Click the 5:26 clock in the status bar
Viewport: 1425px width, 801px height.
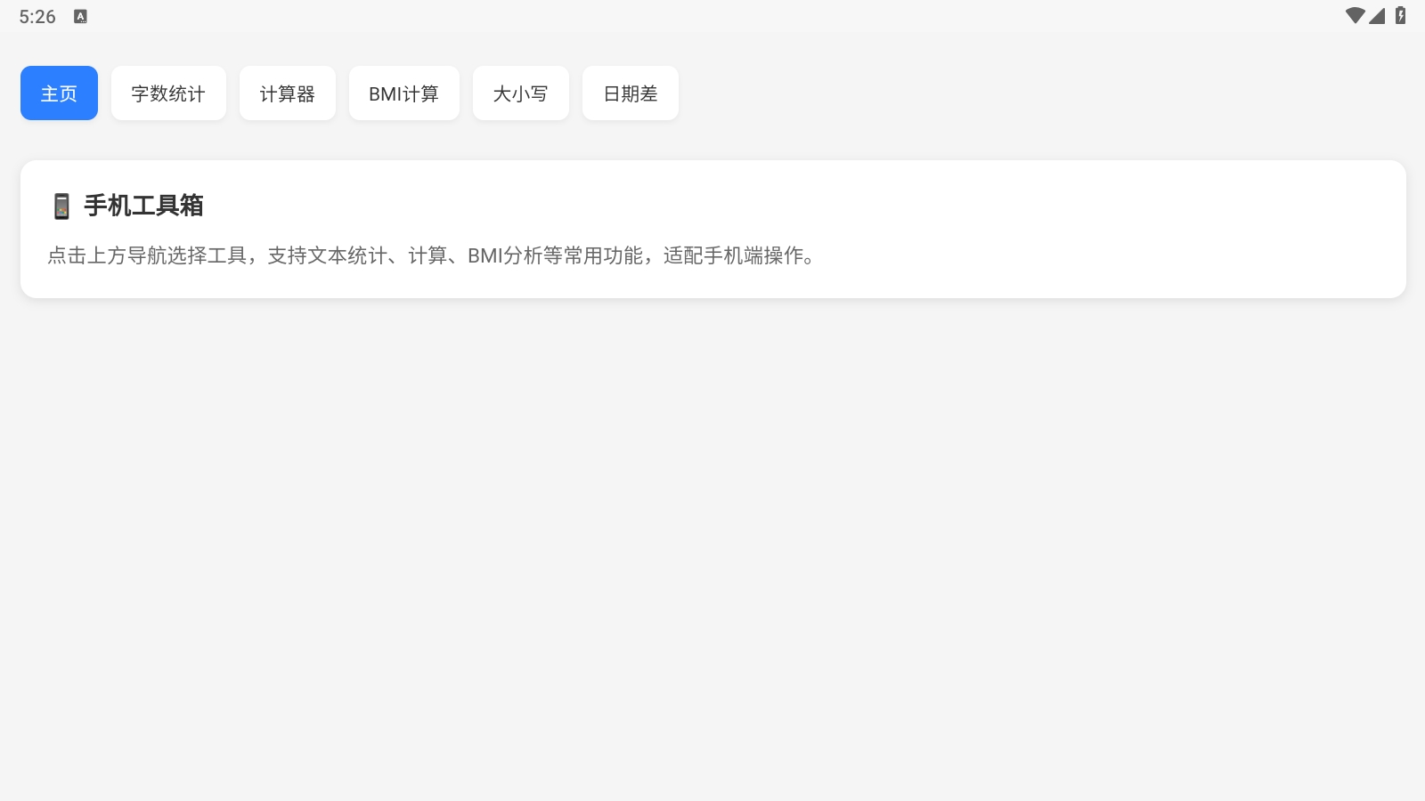click(x=37, y=16)
